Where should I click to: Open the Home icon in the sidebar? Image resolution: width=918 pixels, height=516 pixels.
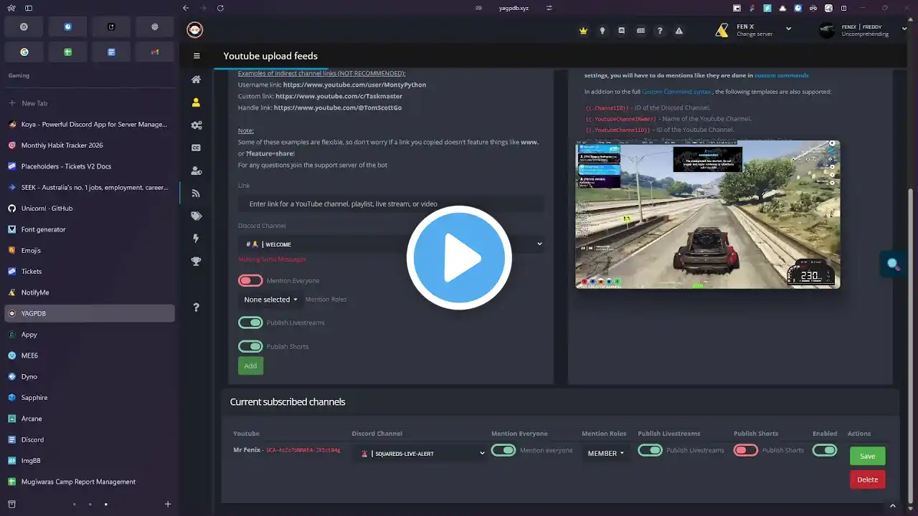click(x=196, y=80)
